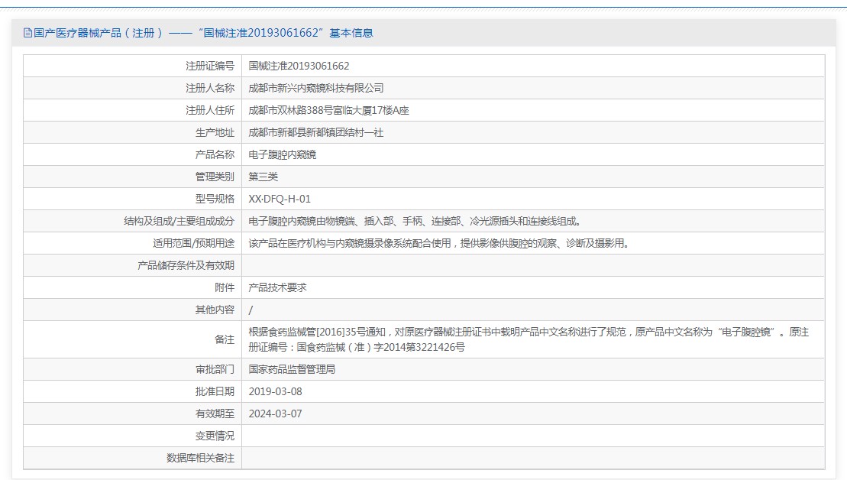
Task: Select product name 电子腹腔内窥镜
Action: click(x=283, y=154)
